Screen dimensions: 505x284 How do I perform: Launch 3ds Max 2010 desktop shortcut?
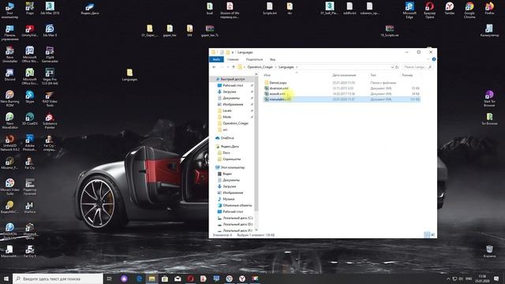[x=50, y=8]
